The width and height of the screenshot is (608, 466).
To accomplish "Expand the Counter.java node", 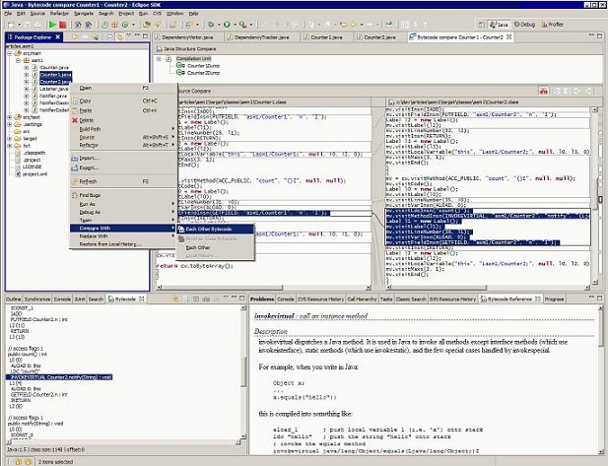I will [27, 67].
